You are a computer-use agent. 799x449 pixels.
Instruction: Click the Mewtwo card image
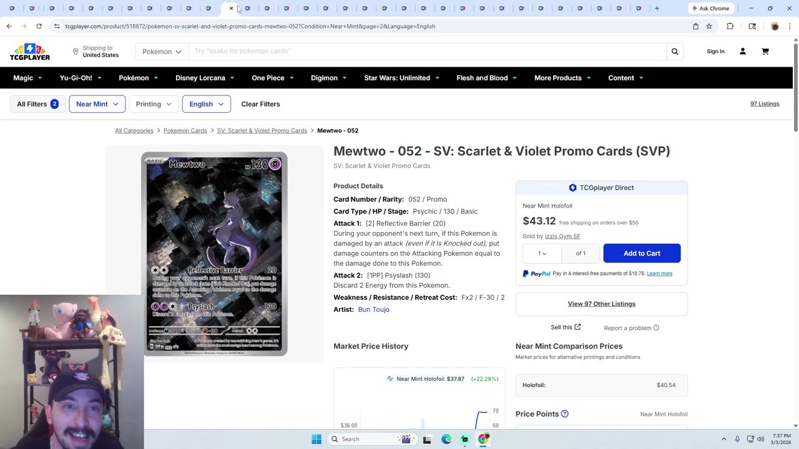click(214, 254)
